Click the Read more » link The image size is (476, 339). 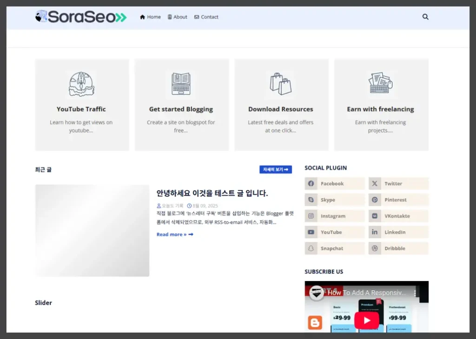(175, 235)
